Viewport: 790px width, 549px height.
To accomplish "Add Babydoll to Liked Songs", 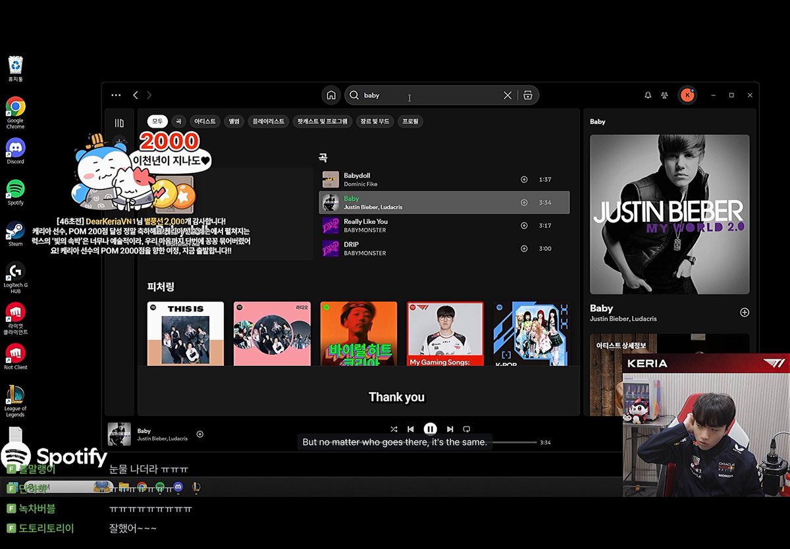I will [524, 179].
